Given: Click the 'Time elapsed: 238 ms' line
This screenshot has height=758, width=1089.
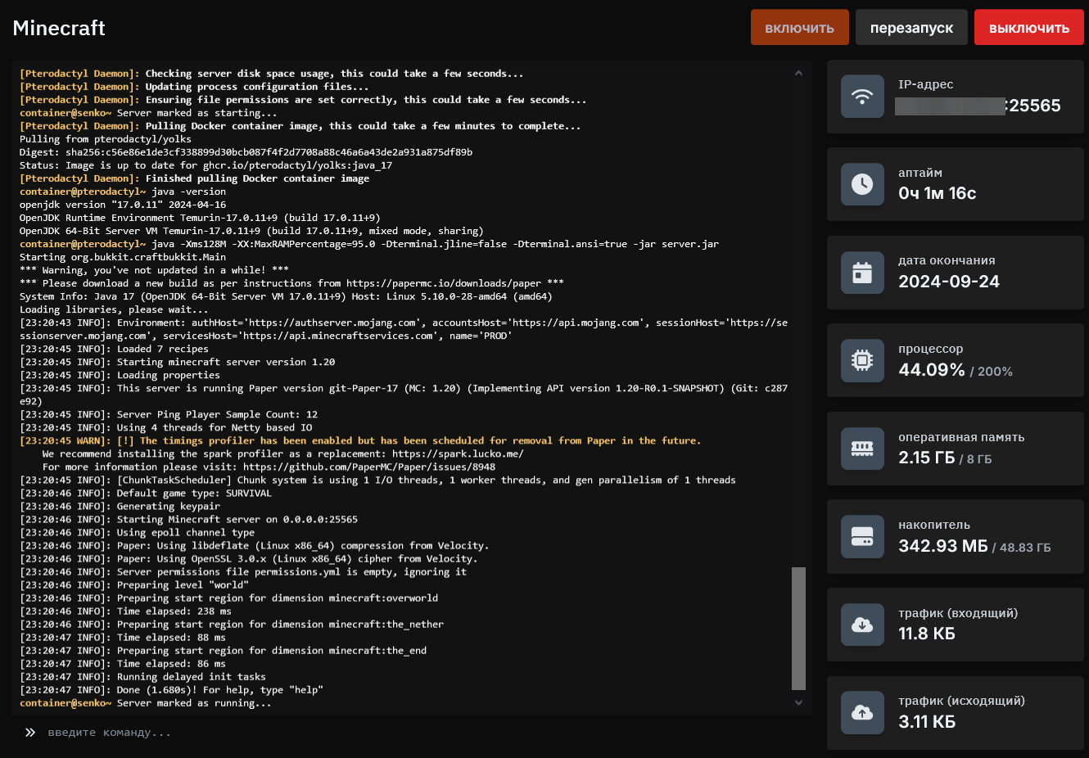Looking at the screenshot, I should pyautogui.click(x=125, y=611).
